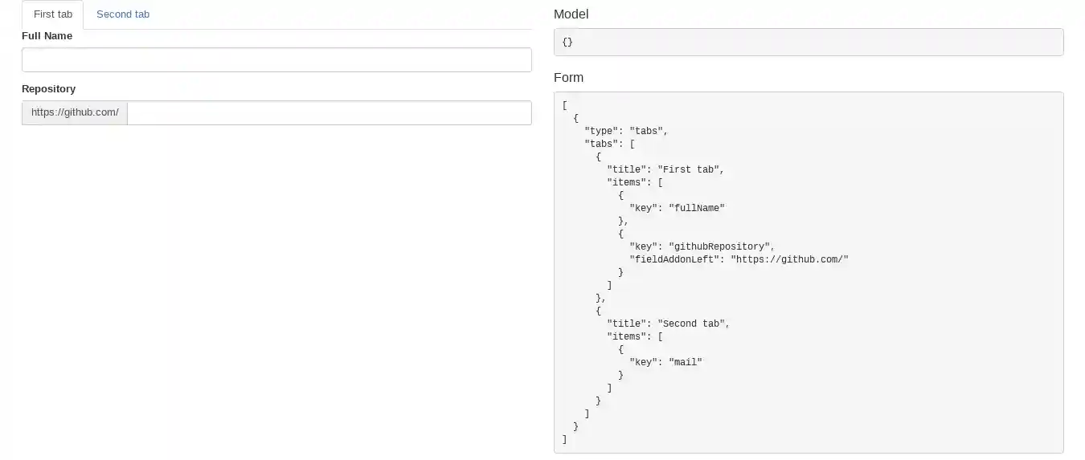Click the Model output box showing {}
Screen dimensions: 1085x460
[808, 43]
